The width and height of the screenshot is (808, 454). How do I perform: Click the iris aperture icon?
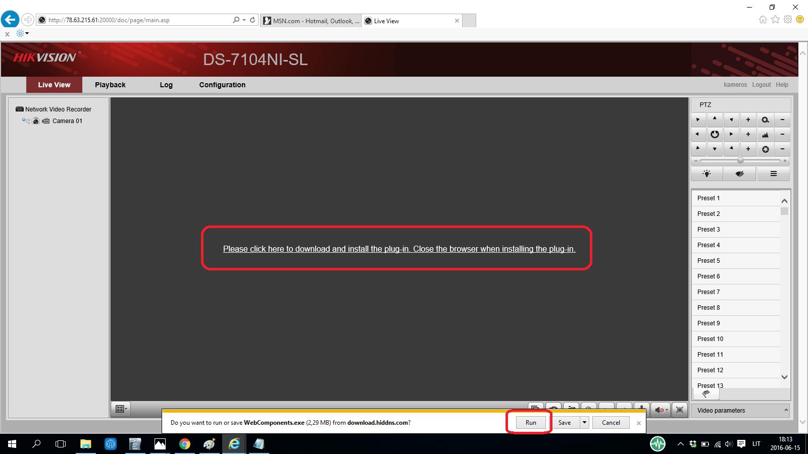765,149
